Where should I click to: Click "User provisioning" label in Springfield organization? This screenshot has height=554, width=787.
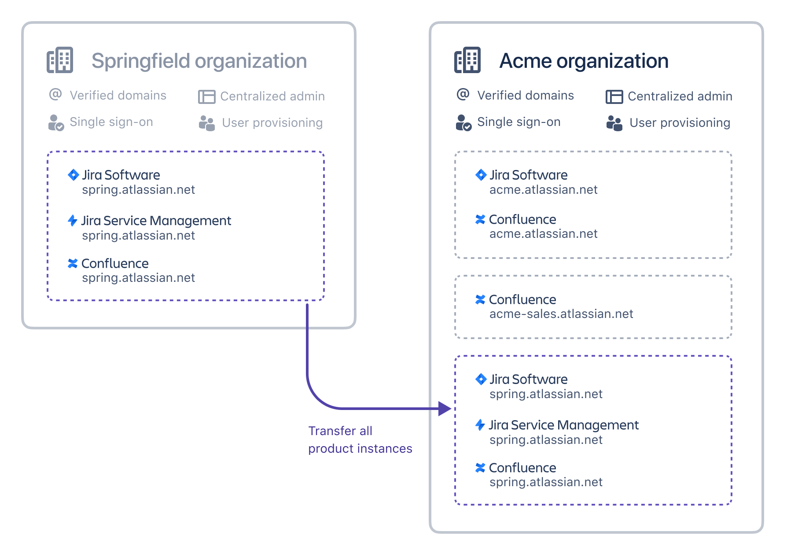(272, 123)
